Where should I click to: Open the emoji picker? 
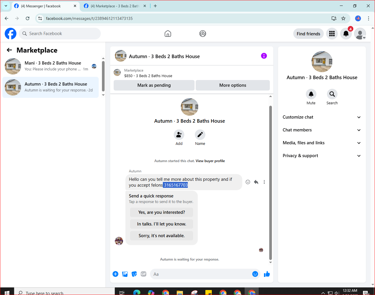tap(255, 274)
